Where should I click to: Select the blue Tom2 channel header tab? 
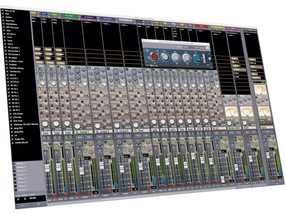44,14
